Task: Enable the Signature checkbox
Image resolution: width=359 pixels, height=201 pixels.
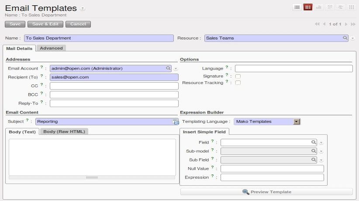Action: click(x=238, y=76)
